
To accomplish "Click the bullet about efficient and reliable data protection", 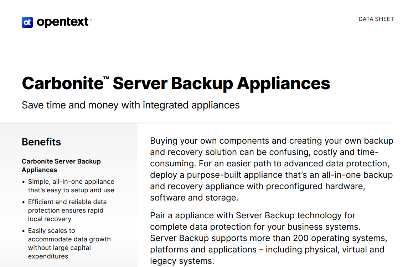I will click(67, 210).
